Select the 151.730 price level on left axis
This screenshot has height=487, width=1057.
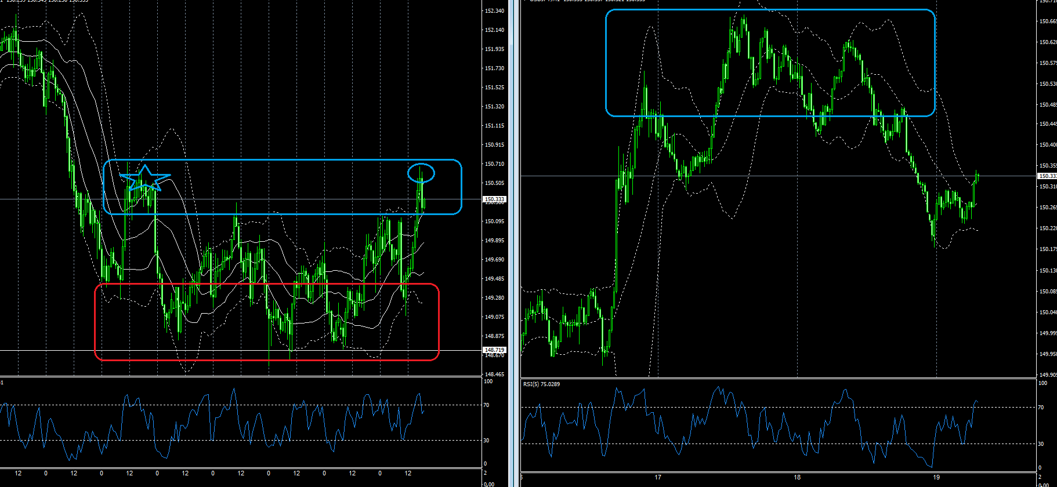pyautogui.click(x=494, y=68)
